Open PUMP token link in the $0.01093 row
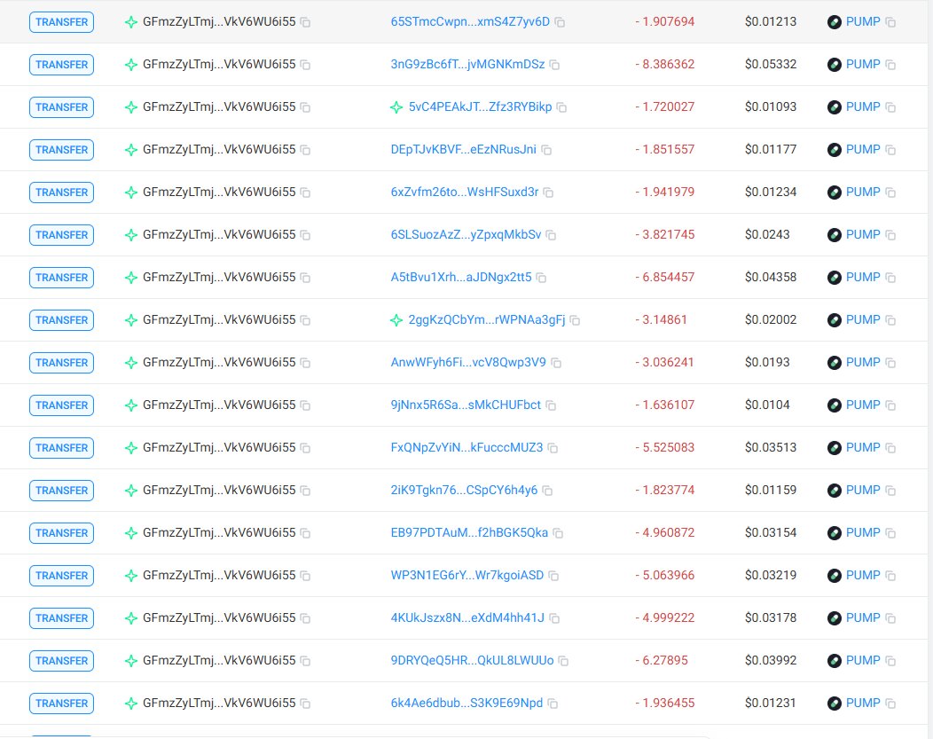Image resolution: width=933 pixels, height=739 pixels. point(863,107)
